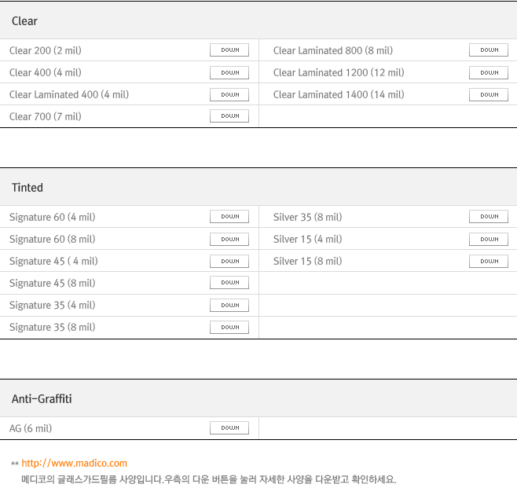This screenshot has width=517, height=495.
Task: Download the AG (6 mil) Anti-Graffiti spec
Action: click(x=229, y=428)
